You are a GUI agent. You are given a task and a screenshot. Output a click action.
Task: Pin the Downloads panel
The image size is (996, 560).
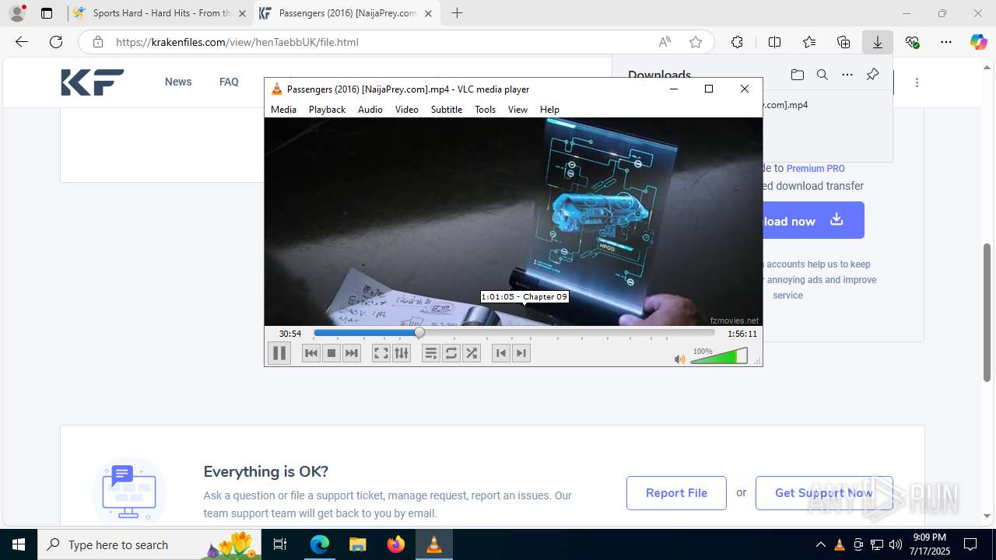872,75
